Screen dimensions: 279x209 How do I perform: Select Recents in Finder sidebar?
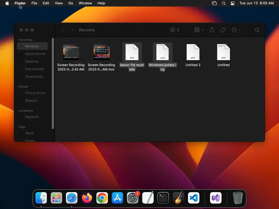point(32,46)
